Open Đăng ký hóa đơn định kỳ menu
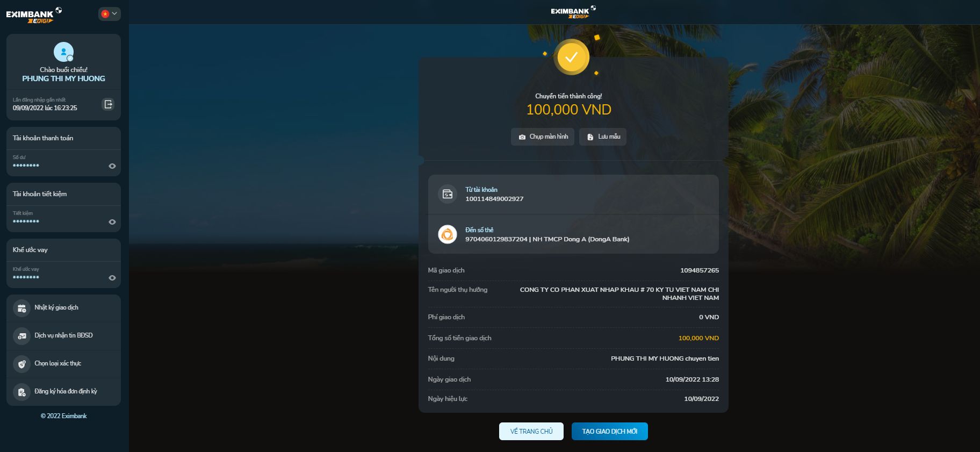This screenshot has height=452, width=980. (63, 392)
